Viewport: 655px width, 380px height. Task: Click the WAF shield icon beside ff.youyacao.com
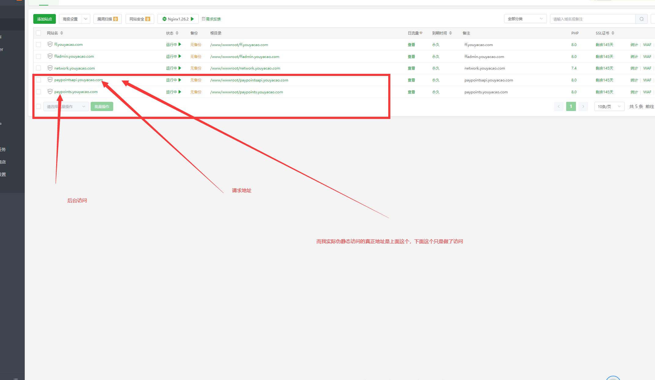pyautogui.click(x=50, y=44)
